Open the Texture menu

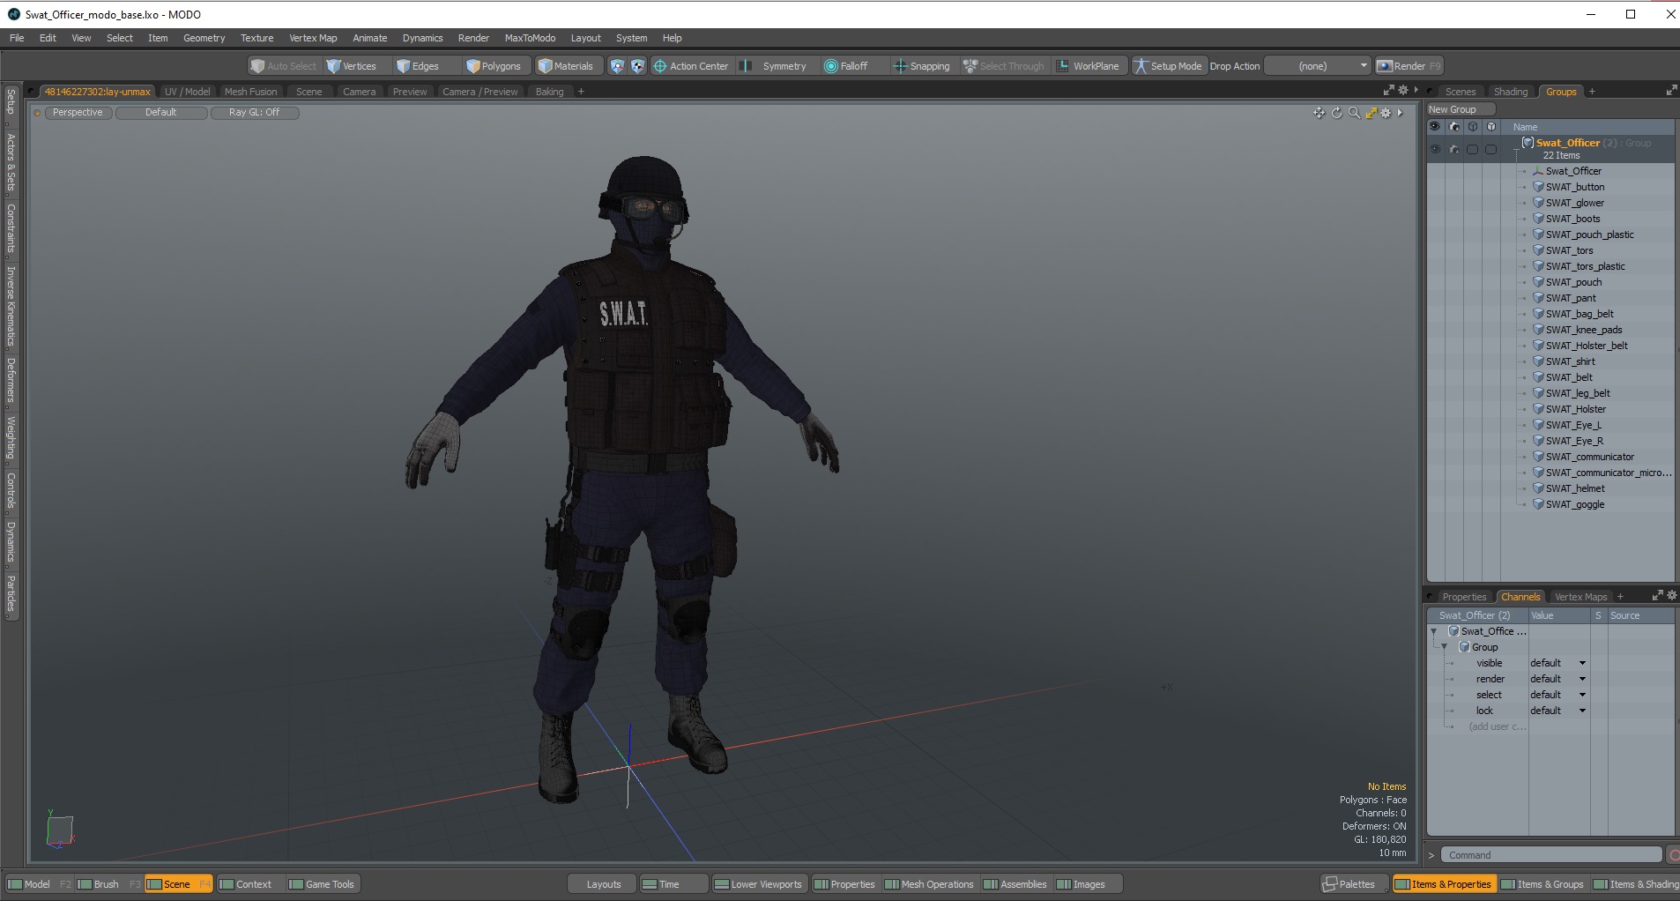point(256,38)
